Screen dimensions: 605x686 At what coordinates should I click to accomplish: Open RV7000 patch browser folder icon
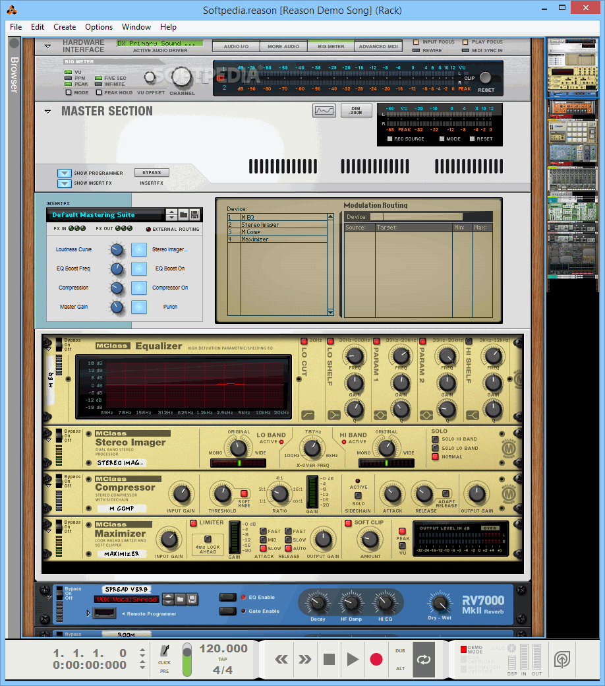pos(180,599)
